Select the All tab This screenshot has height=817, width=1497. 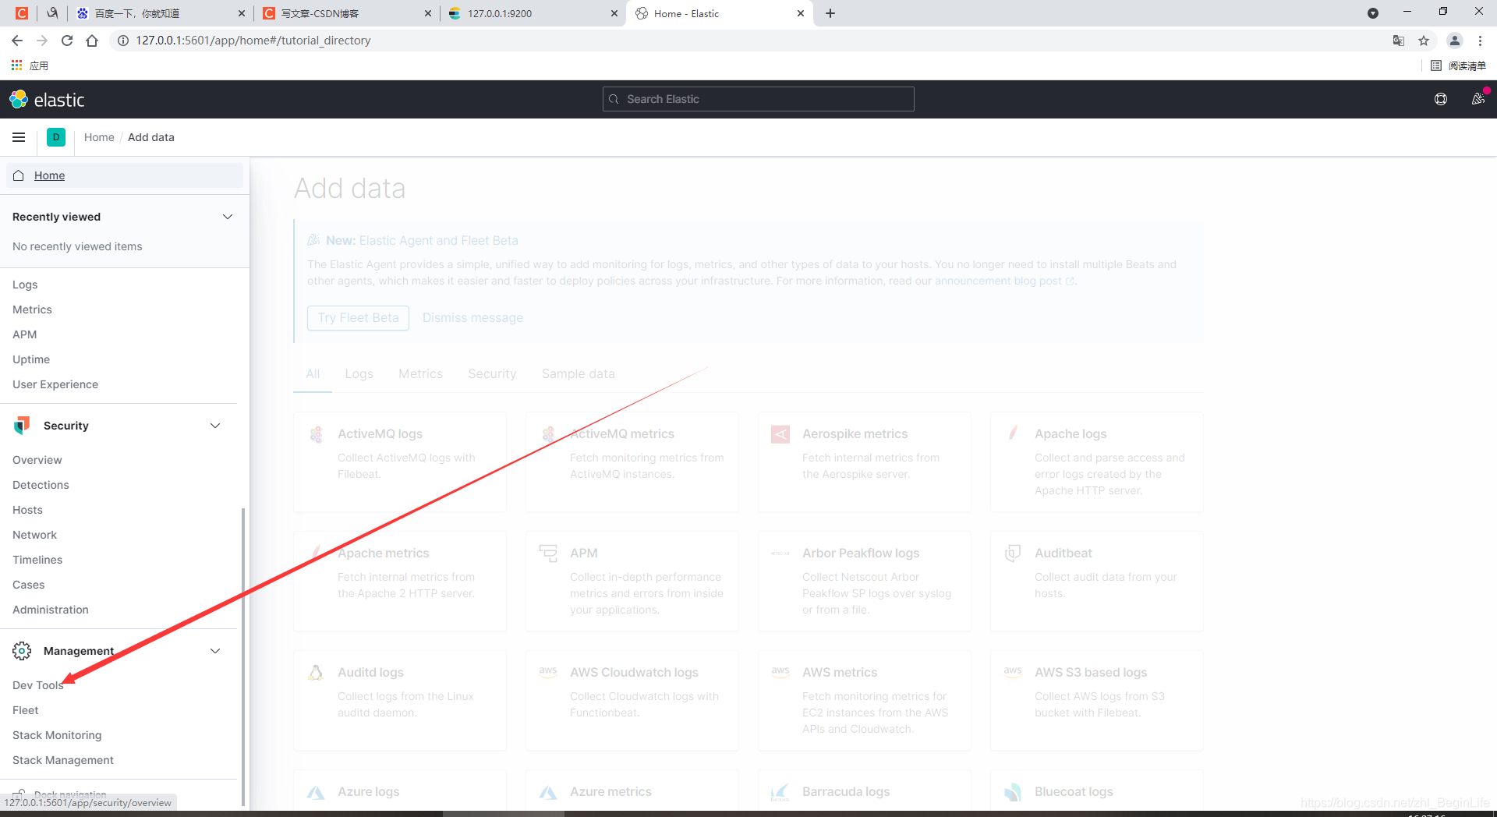[313, 374]
